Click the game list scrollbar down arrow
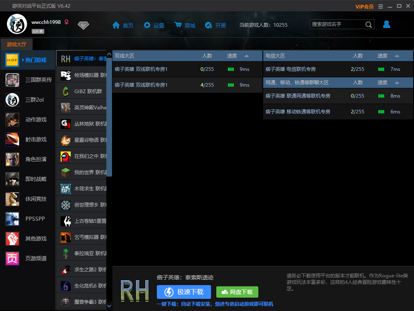The image size is (414, 311). (x=109, y=306)
